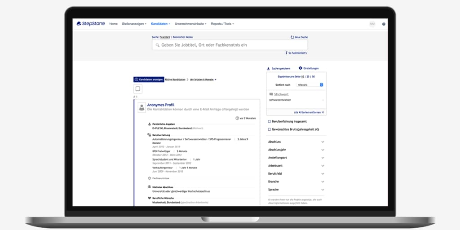The height and width of the screenshot is (230, 460).
Task: Open the help question mark icon
Action: (384, 24)
